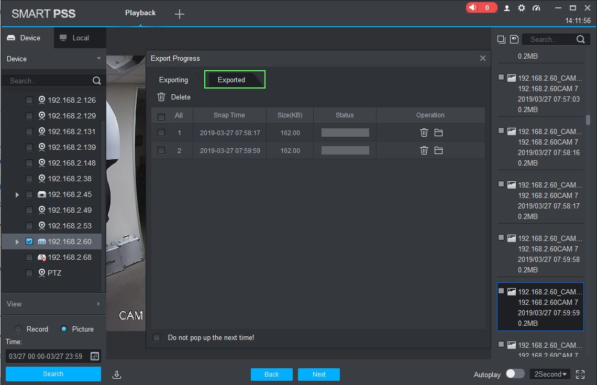Click the 192.168.2.45 NVR icon
This screenshot has height=385, width=597.
[x=42, y=194]
